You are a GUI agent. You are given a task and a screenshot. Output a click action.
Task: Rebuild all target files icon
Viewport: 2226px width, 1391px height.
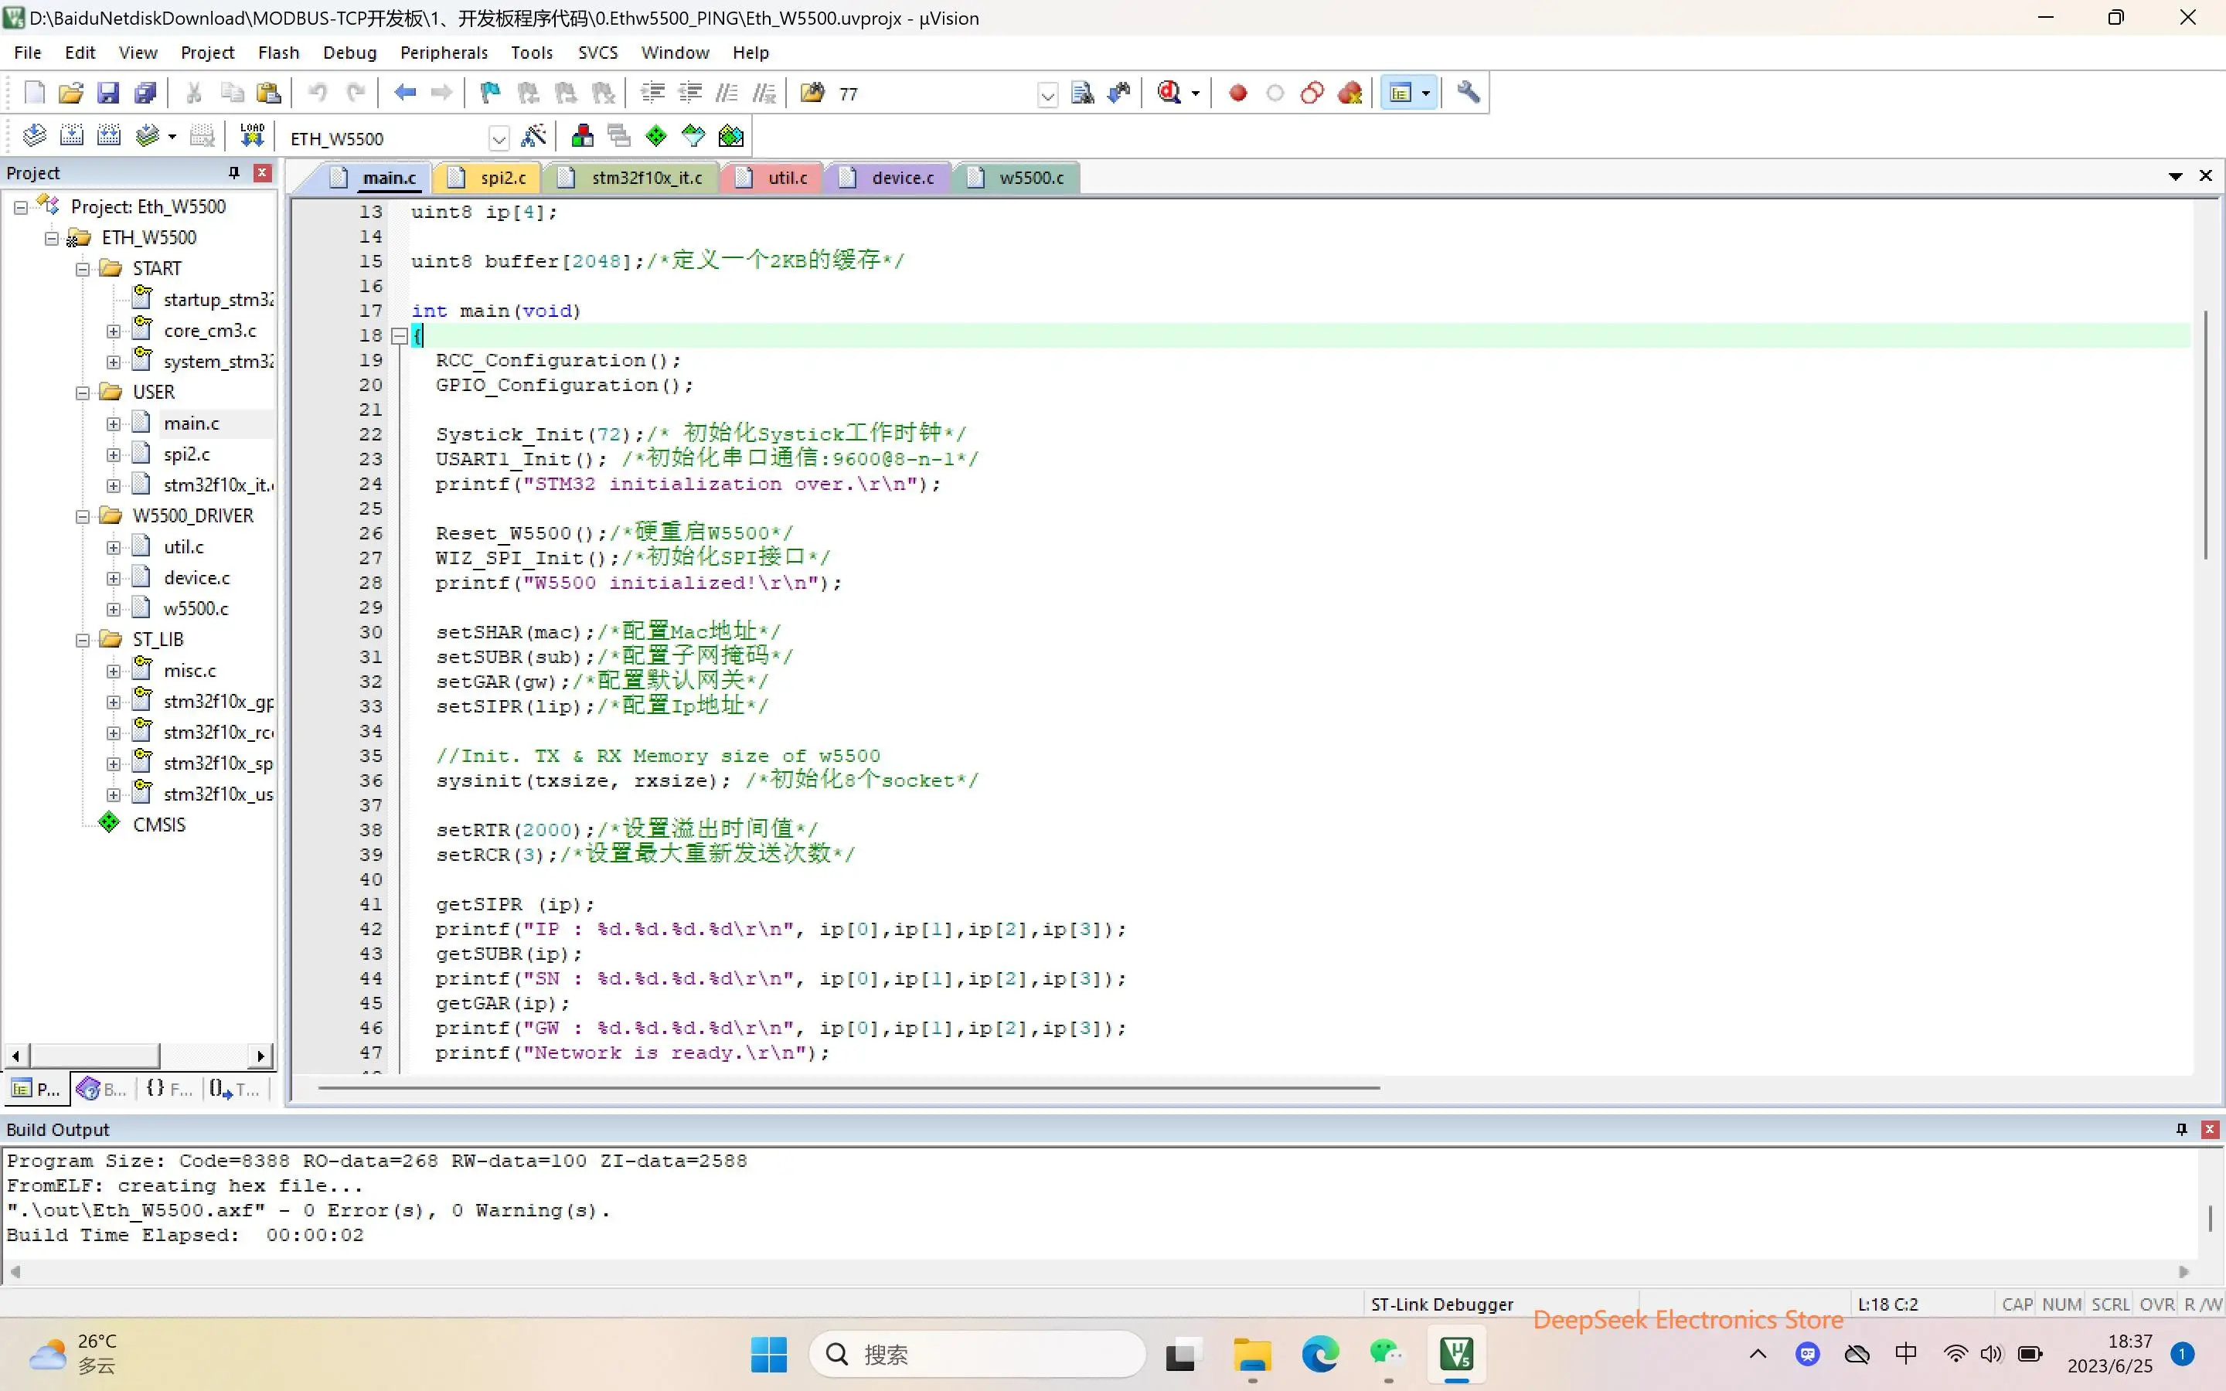coord(110,137)
